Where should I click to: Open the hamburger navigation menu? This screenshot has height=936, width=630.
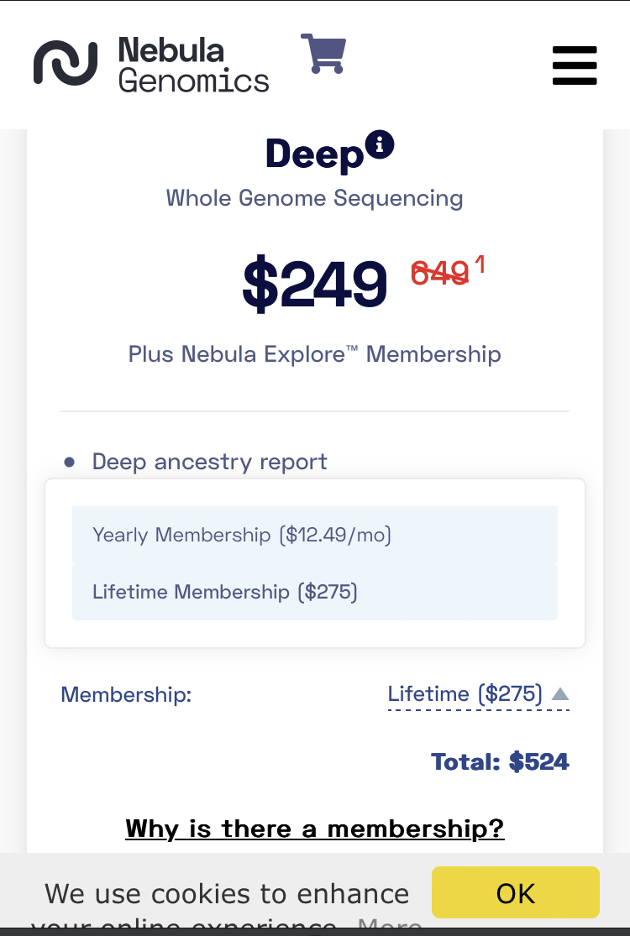click(575, 65)
